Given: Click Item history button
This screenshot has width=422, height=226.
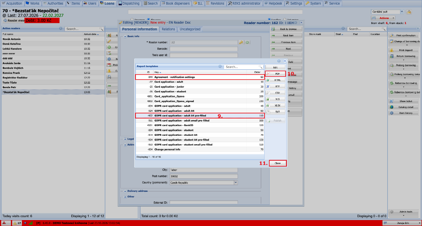Looking at the screenshot, I should coord(404,113).
